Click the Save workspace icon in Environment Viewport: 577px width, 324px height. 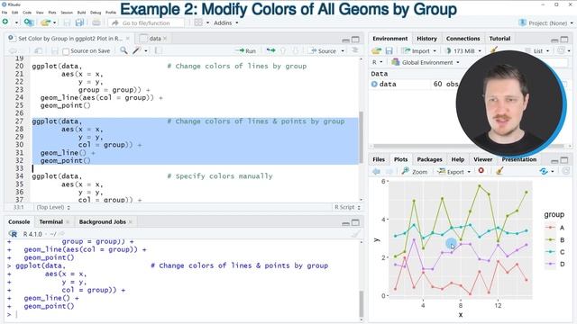coord(389,50)
